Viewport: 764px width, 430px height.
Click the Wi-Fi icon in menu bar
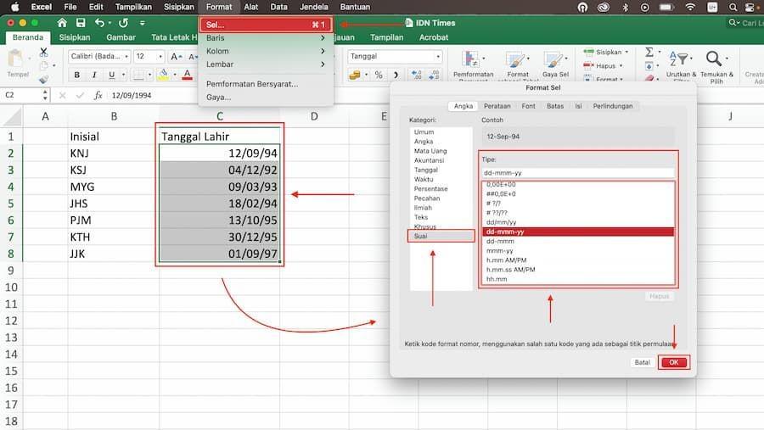click(690, 8)
